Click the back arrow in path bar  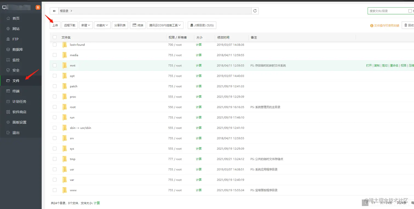point(54,11)
